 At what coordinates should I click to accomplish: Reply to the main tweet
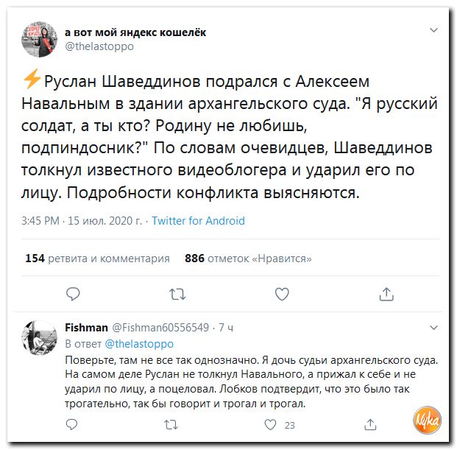click(73, 295)
